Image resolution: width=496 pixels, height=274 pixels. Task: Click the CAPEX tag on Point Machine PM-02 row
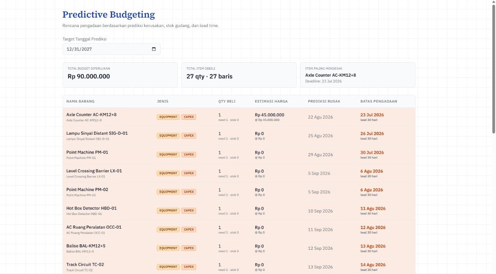[189, 192]
